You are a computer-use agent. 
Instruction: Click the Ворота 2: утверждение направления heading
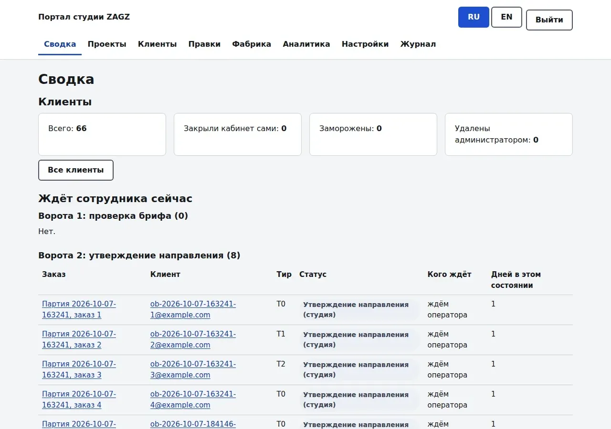click(139, 255)
